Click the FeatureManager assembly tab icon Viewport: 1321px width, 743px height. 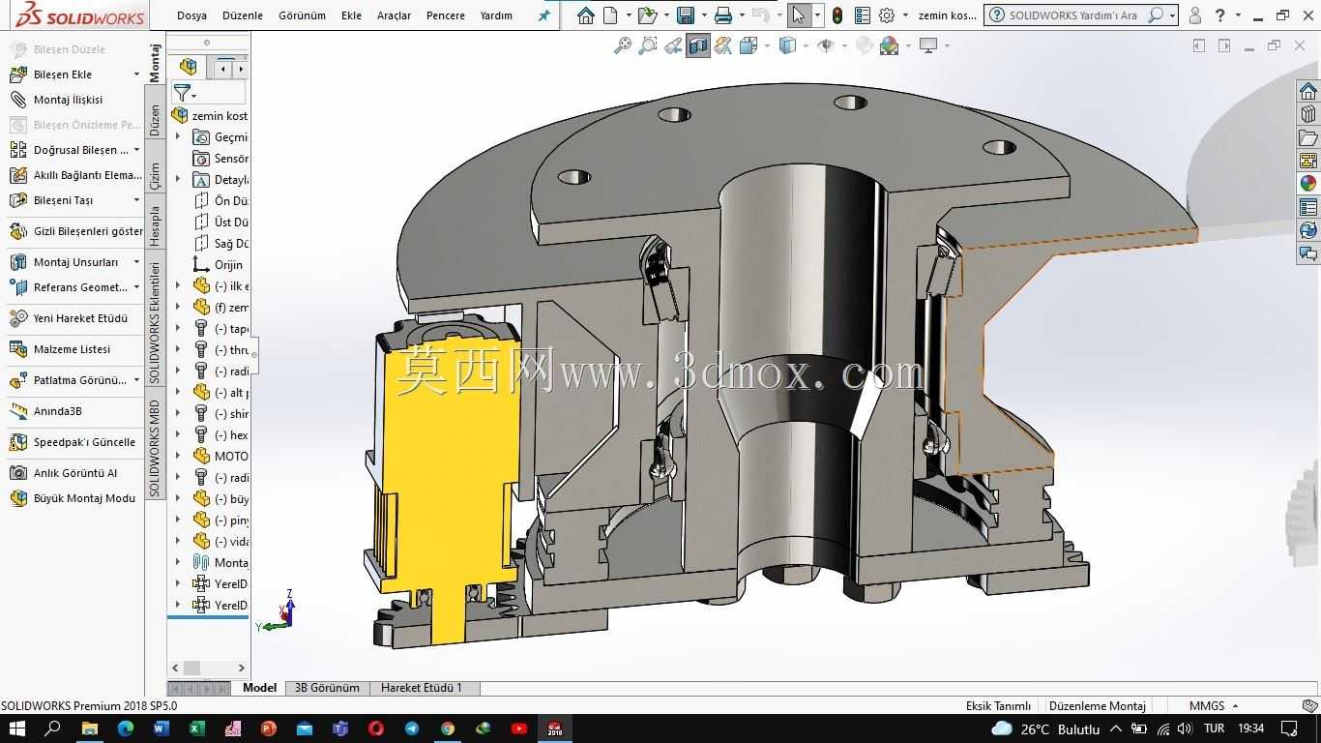[189, 67]
